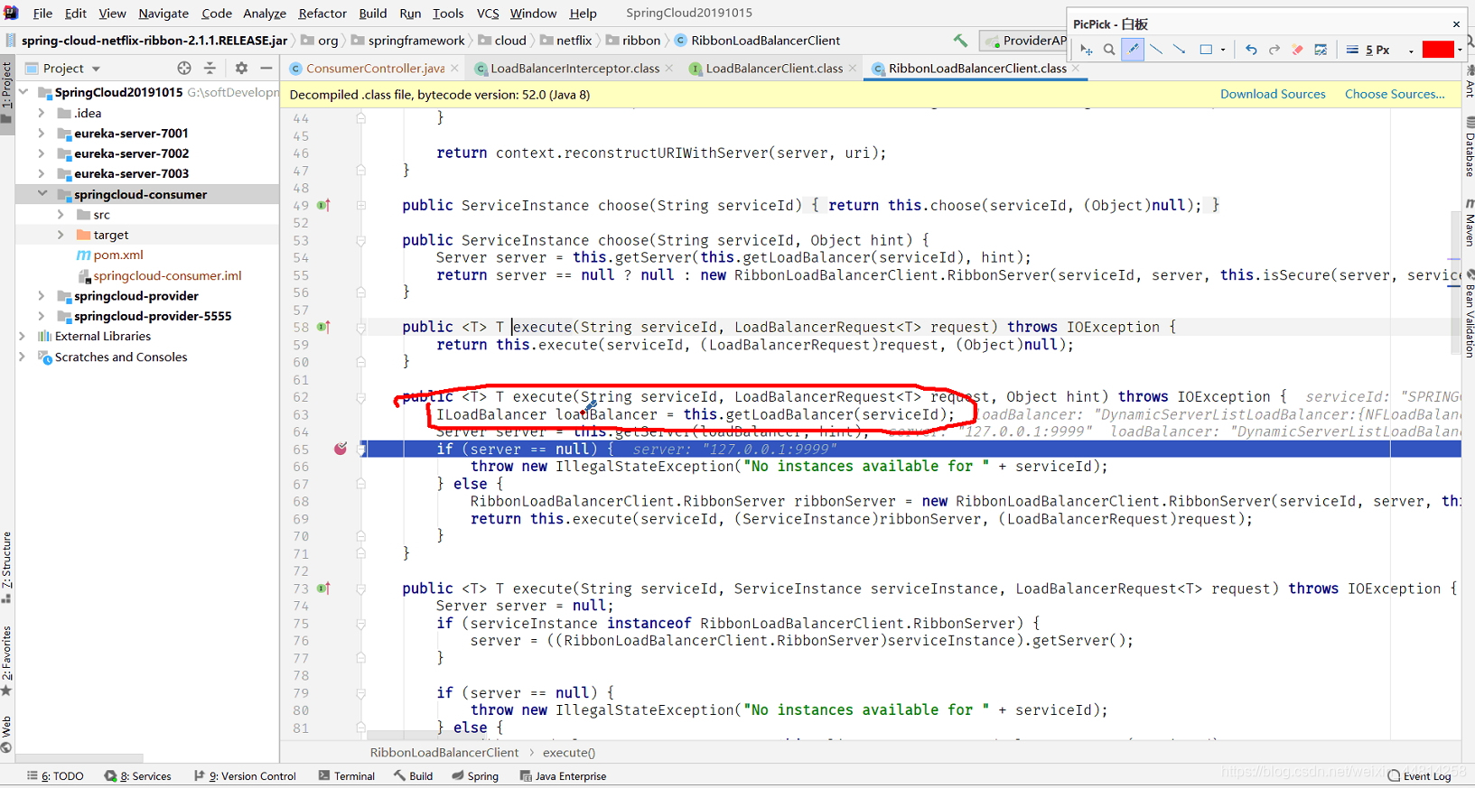Open the Navigate menu
Image resolution: width=1475 pixels, height=788 pixels.
pos(163,14)
